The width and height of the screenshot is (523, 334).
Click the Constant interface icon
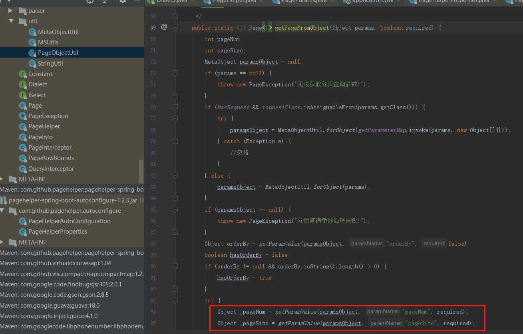tap(23, 74)
